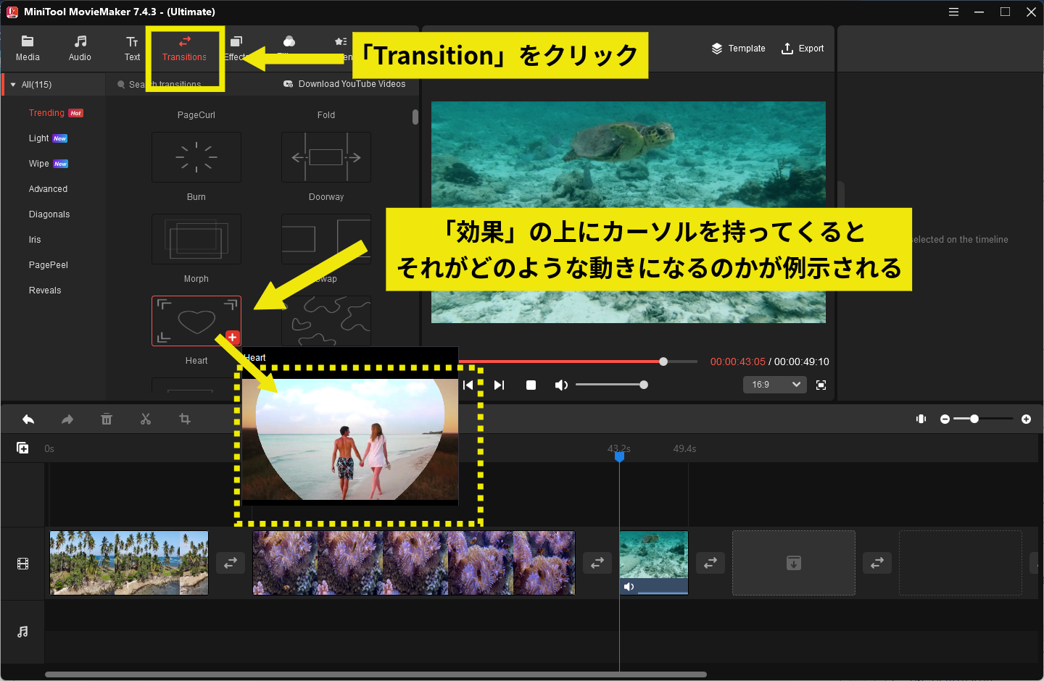Split clip with the scissors icon
The height and width of the screenshot is (681, 1044).
pos(146,419)
